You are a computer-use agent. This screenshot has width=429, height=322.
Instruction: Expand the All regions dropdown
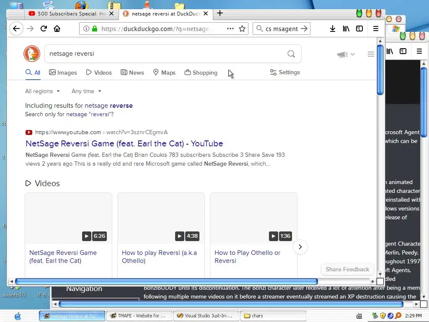42,91
